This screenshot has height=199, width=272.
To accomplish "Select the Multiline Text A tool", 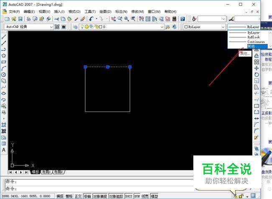I will point(4,150).
